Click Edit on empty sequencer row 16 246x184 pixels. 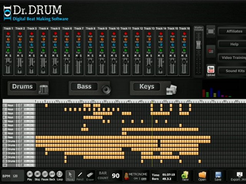(22, 165)
